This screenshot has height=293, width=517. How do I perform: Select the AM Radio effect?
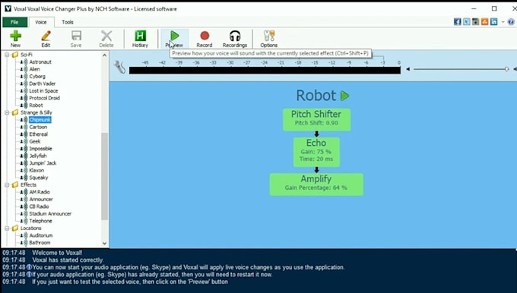[40, 192]
